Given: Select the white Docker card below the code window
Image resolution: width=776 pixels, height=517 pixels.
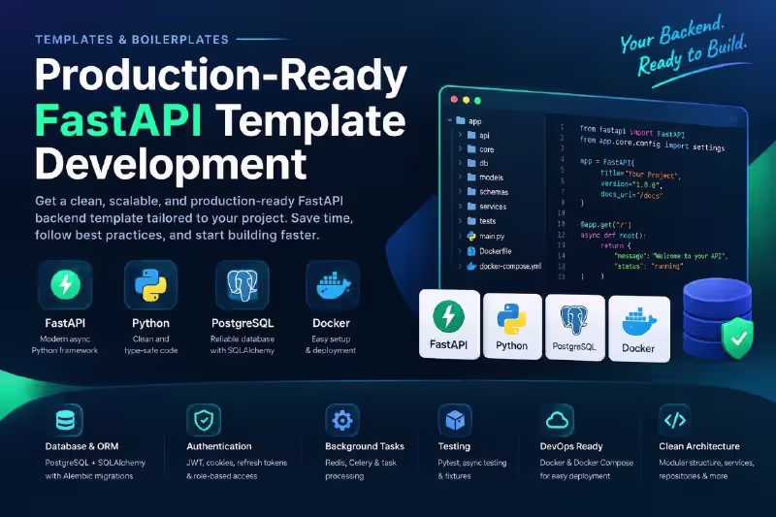Looking at the screenshot, I should 639,329.
